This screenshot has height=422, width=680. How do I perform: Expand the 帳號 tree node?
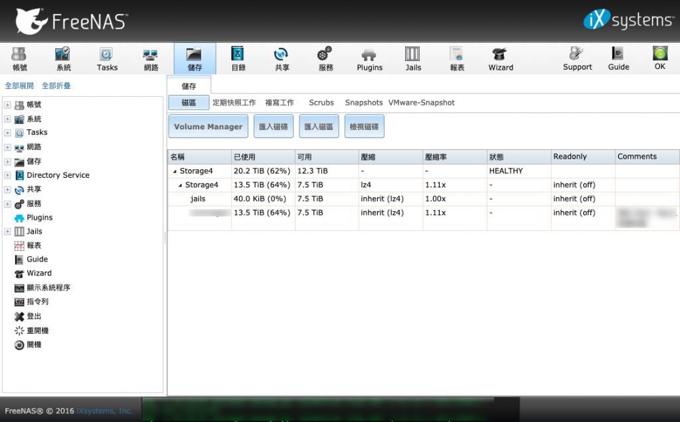7,105
